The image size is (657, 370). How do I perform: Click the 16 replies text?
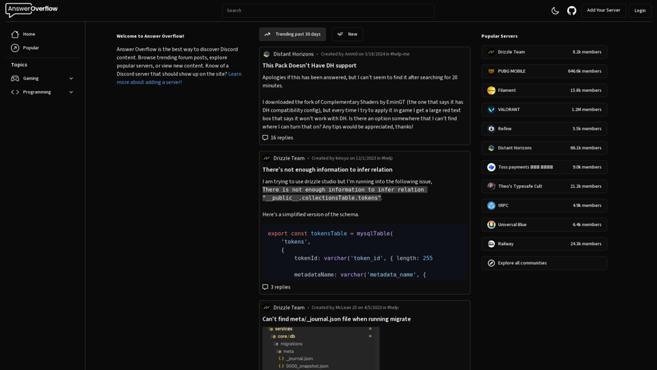pyautogui.click(x=281, y=138)
